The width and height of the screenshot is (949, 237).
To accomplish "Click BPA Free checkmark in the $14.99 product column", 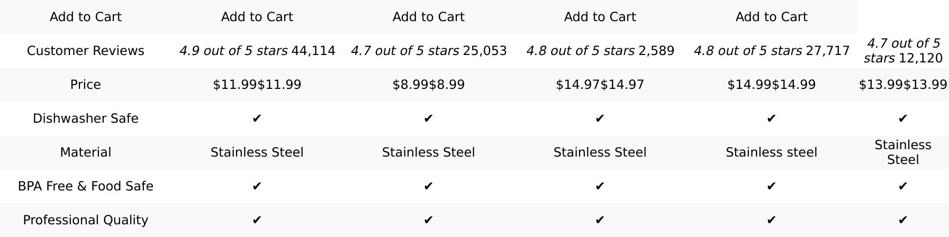I will pos(771,186).
